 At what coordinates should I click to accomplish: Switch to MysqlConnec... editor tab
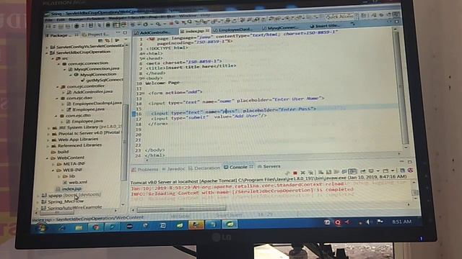[282, 28]
